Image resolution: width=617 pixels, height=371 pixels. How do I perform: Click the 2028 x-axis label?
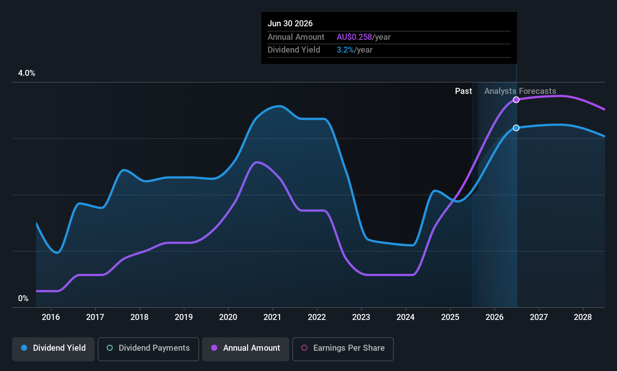click(x=583, y=317)
